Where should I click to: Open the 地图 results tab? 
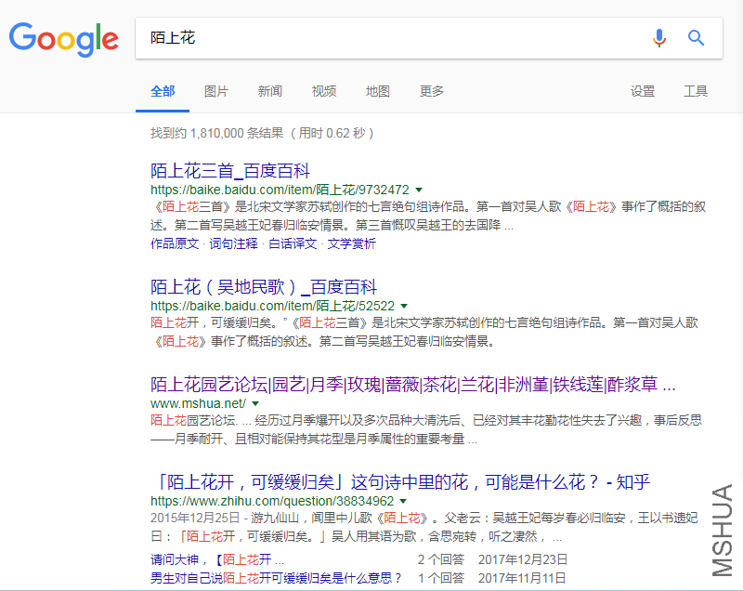(x=378, y=91)
